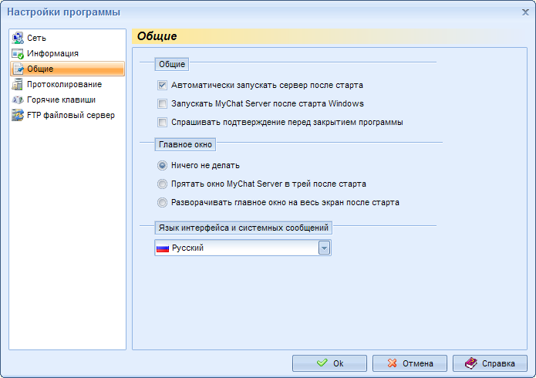The height and width of the screenshot is (378, 536).
Task: Confirm settings with the Ok button
Action: [x=329, y=363]
